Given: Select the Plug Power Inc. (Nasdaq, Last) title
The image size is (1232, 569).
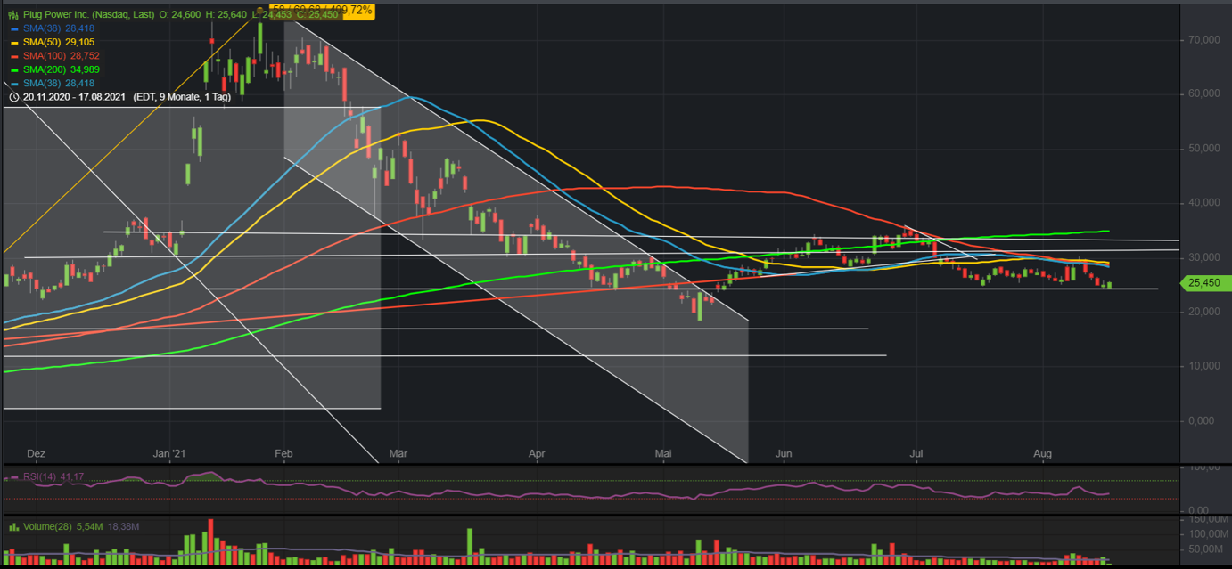Looking at the screenshot, I should (88, 14).
